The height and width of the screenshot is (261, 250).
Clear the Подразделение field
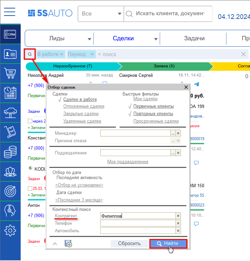click(x=178, y=153)
